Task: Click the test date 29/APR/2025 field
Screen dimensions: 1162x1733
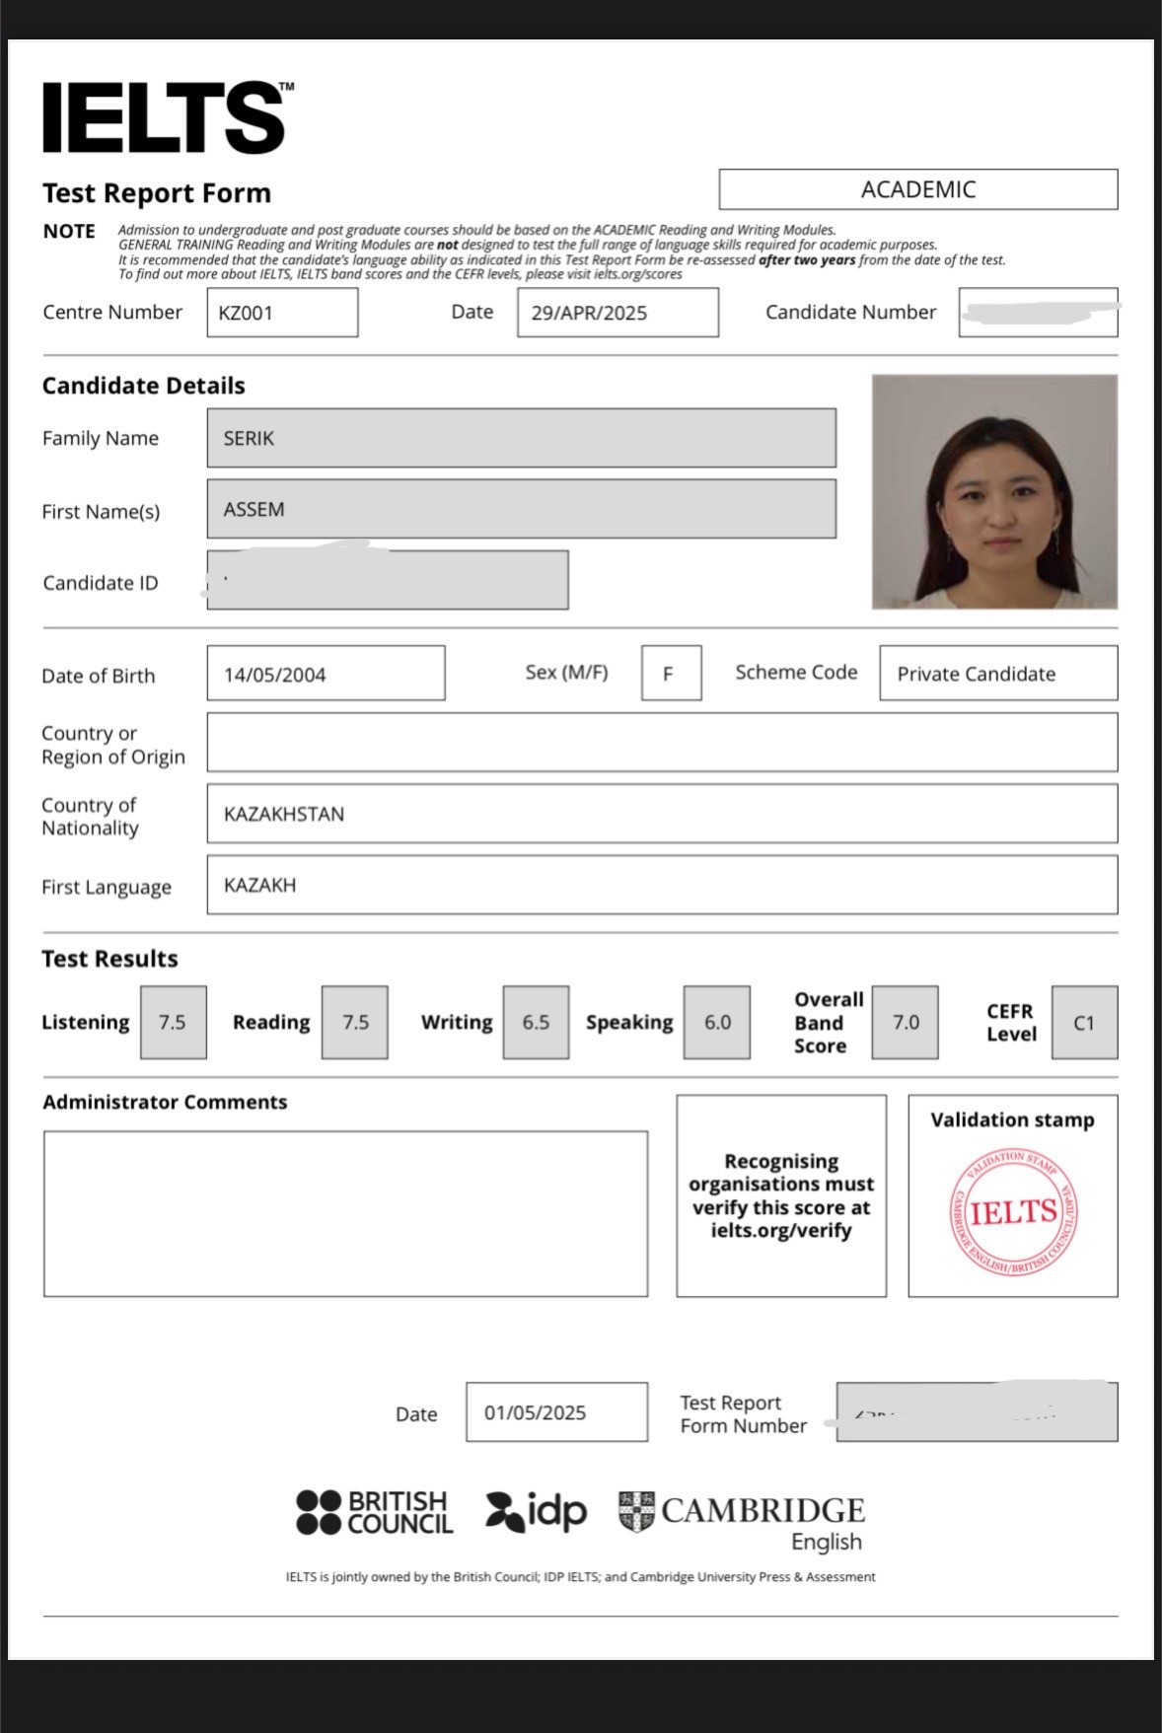Action: tap(617, 313)
